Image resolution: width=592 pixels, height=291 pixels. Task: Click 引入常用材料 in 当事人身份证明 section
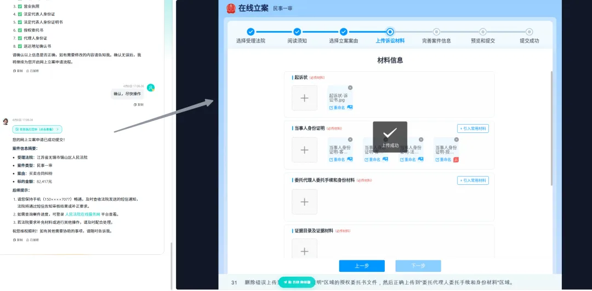click(x=473, y=129)
